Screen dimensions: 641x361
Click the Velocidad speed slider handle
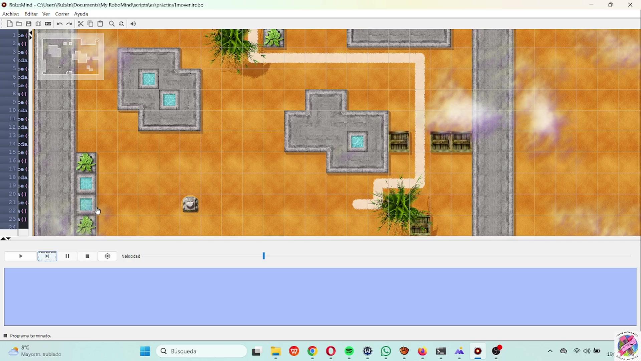point(264,256)
